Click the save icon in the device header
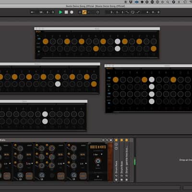The image size is (192, 192). (111, 140)
